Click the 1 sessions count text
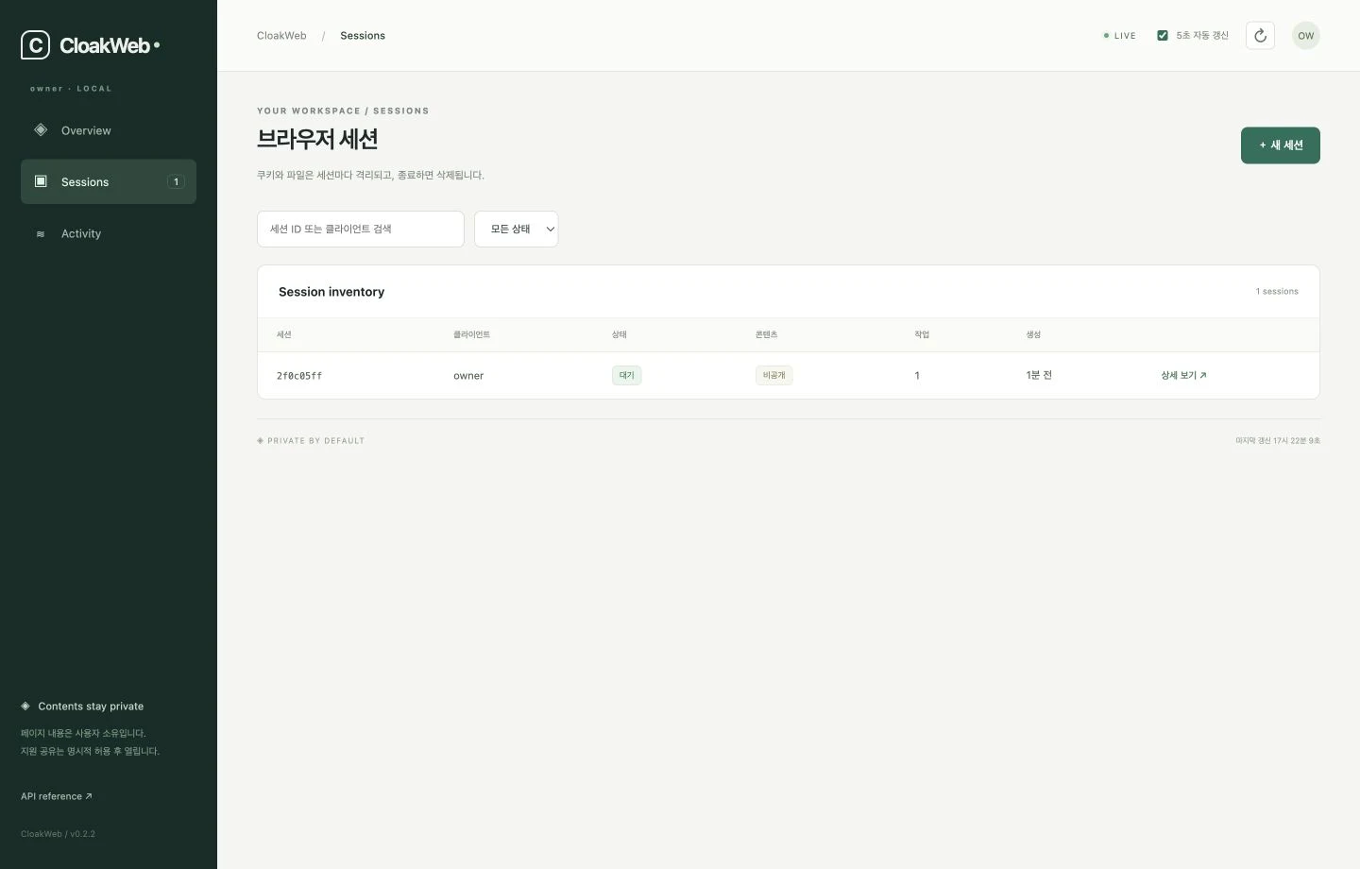Screen dimensions: 1360x869 [1277, 292]
